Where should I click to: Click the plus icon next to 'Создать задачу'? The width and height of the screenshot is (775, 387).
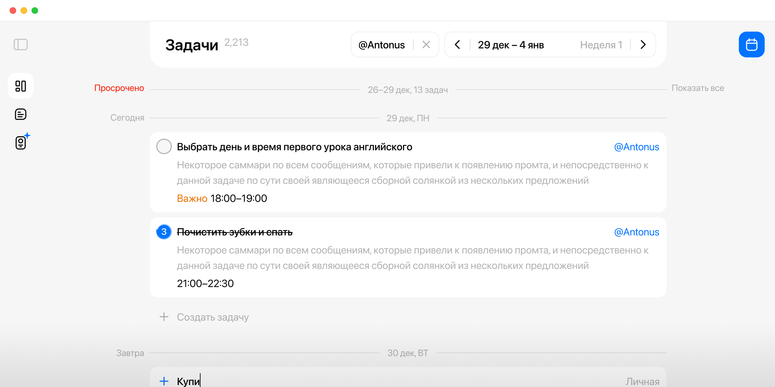(164, 317)
